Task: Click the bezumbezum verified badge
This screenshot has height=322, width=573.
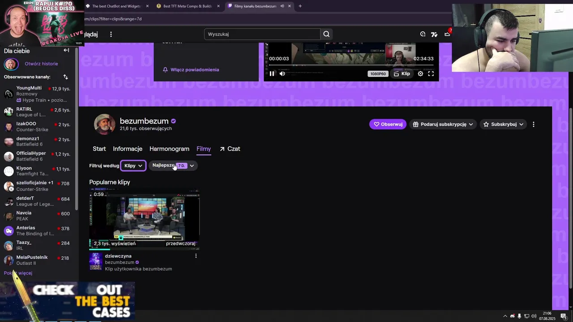Action: coord(173,121)
